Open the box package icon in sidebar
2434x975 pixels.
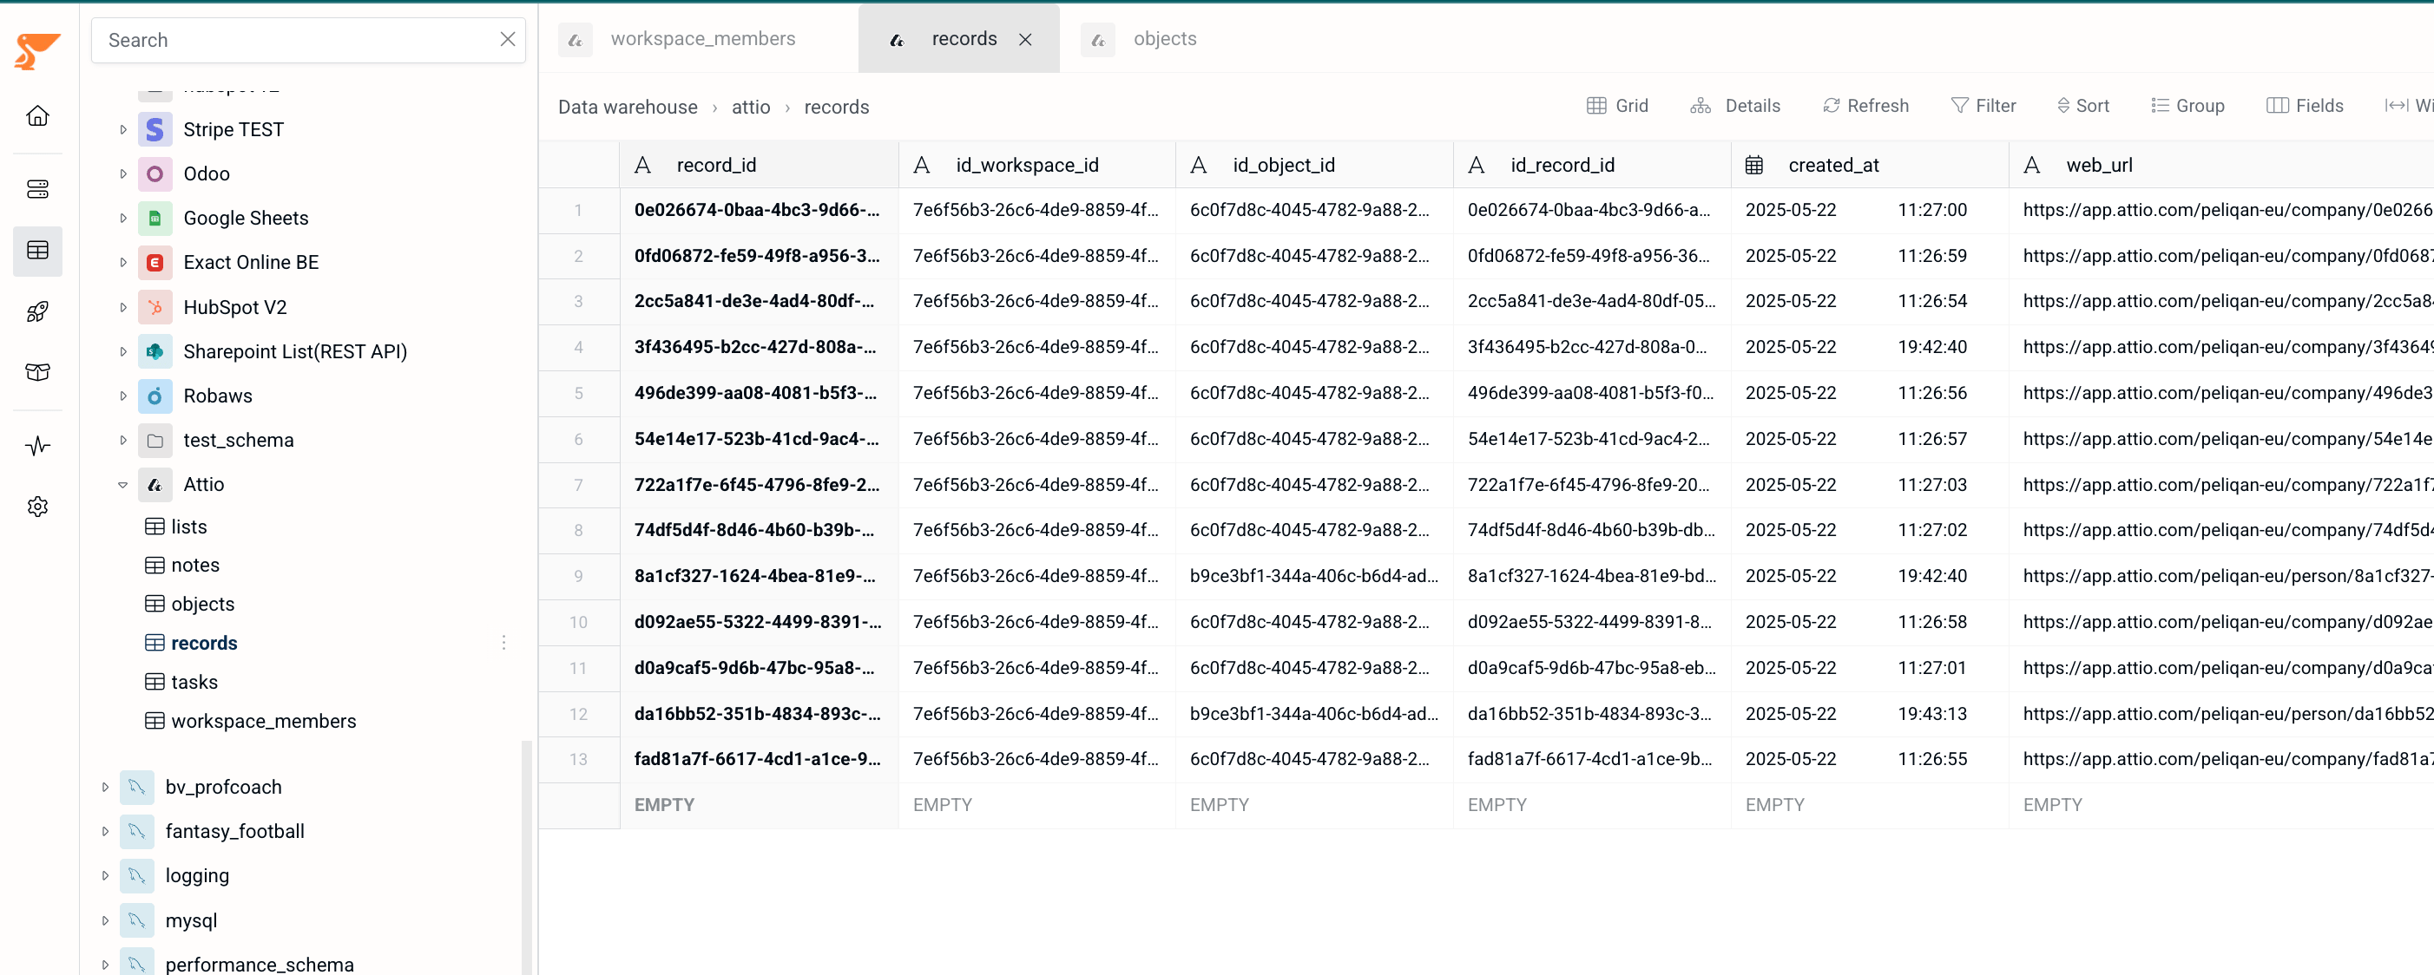click(38, 372)
